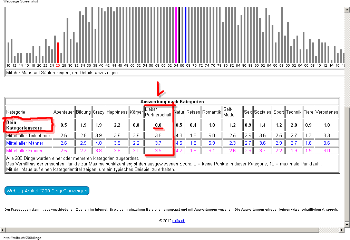This screenshot has width=350, height=240.
Task: Click the axis label 80 below the chart
Action: (x=225, y=65)
